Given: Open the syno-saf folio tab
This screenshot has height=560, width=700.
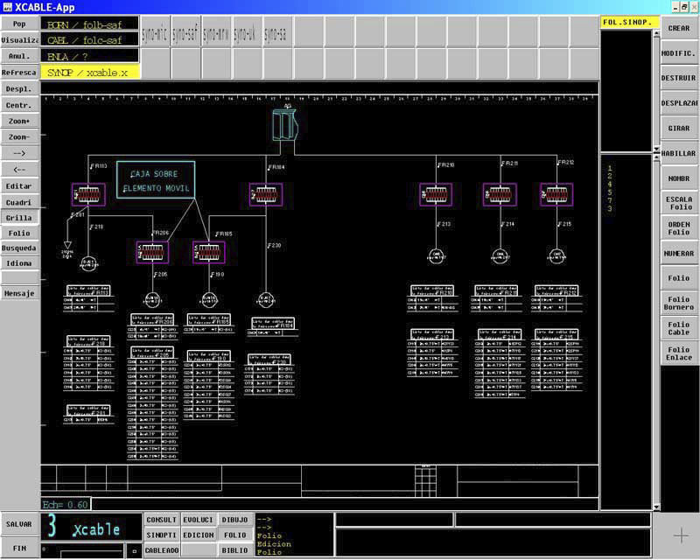Looking at the screenshot, I should pyautogui.click(x=185, y=32).
